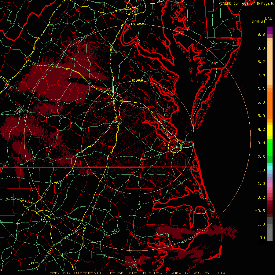This screenshot has height=275, width=275.
Task: Click the 1.0 scale value
Action: pyautogui.click(x=261, y=184)
